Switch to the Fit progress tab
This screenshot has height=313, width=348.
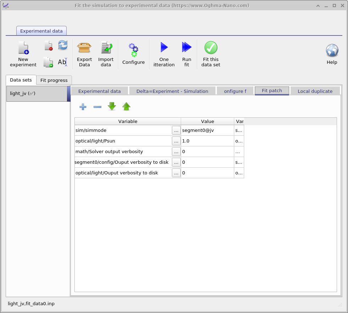coord(54,80)
